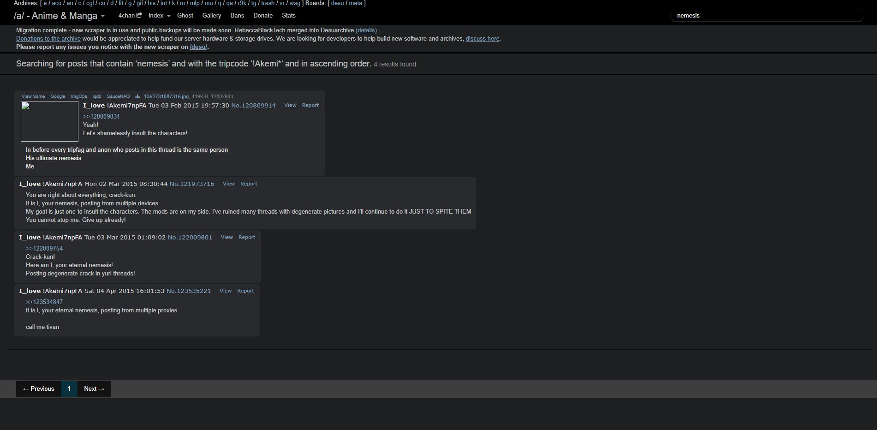Click the nemesis search input field
Viewport: 877px width, 430px height.
click(767, 16)
